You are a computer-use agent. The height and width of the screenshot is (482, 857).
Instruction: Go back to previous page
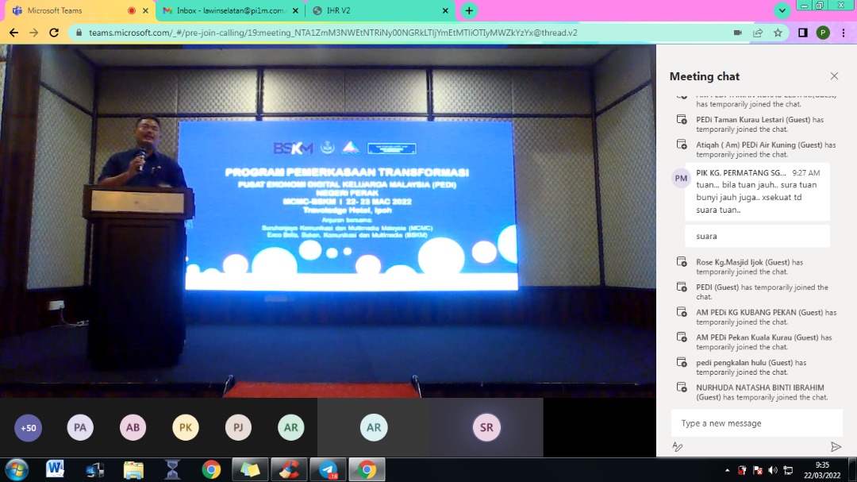13,33
